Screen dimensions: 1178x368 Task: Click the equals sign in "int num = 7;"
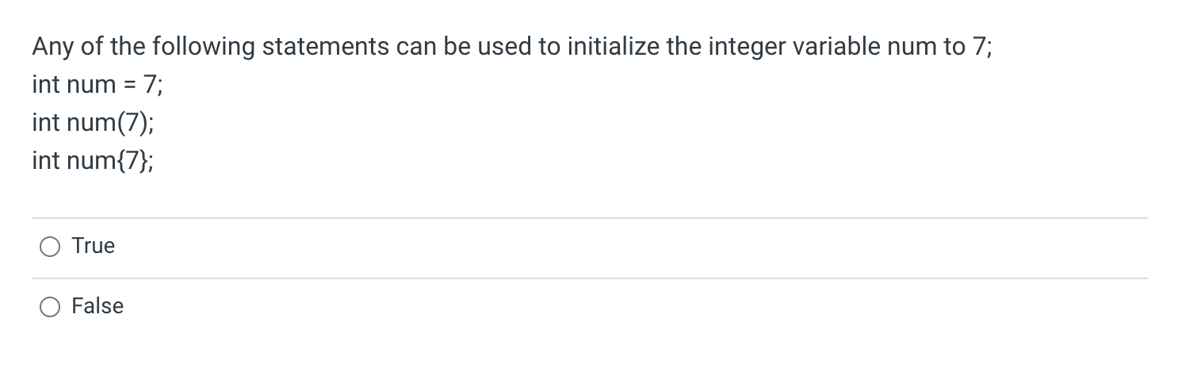[x=131, y=85]
